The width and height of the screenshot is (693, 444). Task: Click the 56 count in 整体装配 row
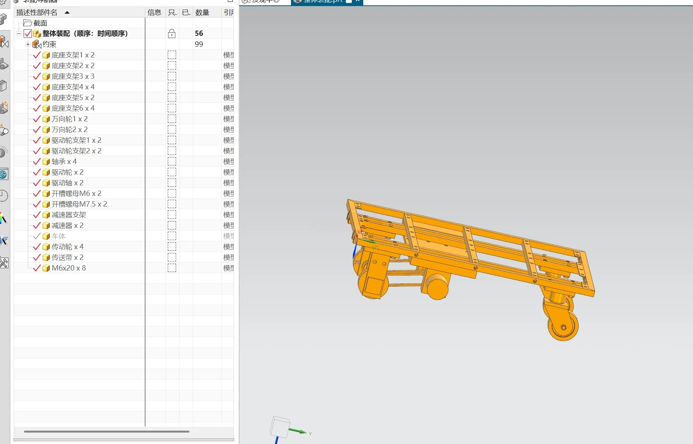(199, 33)
